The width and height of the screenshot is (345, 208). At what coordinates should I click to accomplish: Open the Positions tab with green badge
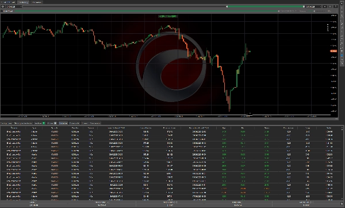point(40,123)
